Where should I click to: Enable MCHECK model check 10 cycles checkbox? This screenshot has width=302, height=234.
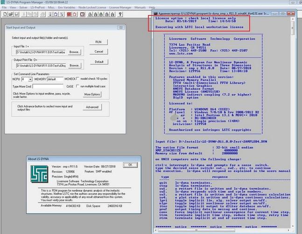click(x=77, y=79)
